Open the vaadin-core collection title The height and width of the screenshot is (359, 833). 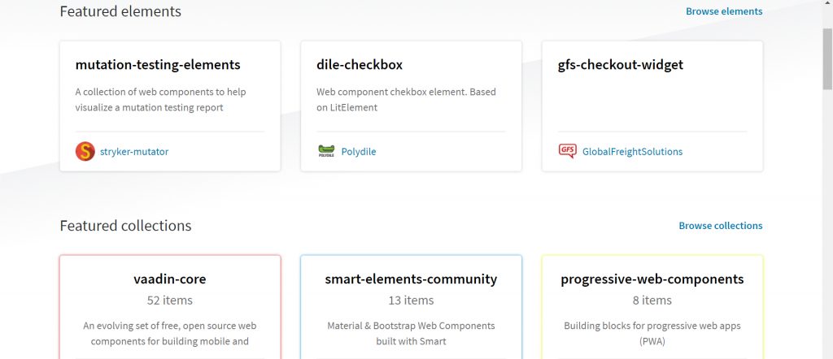click(170, 279)
